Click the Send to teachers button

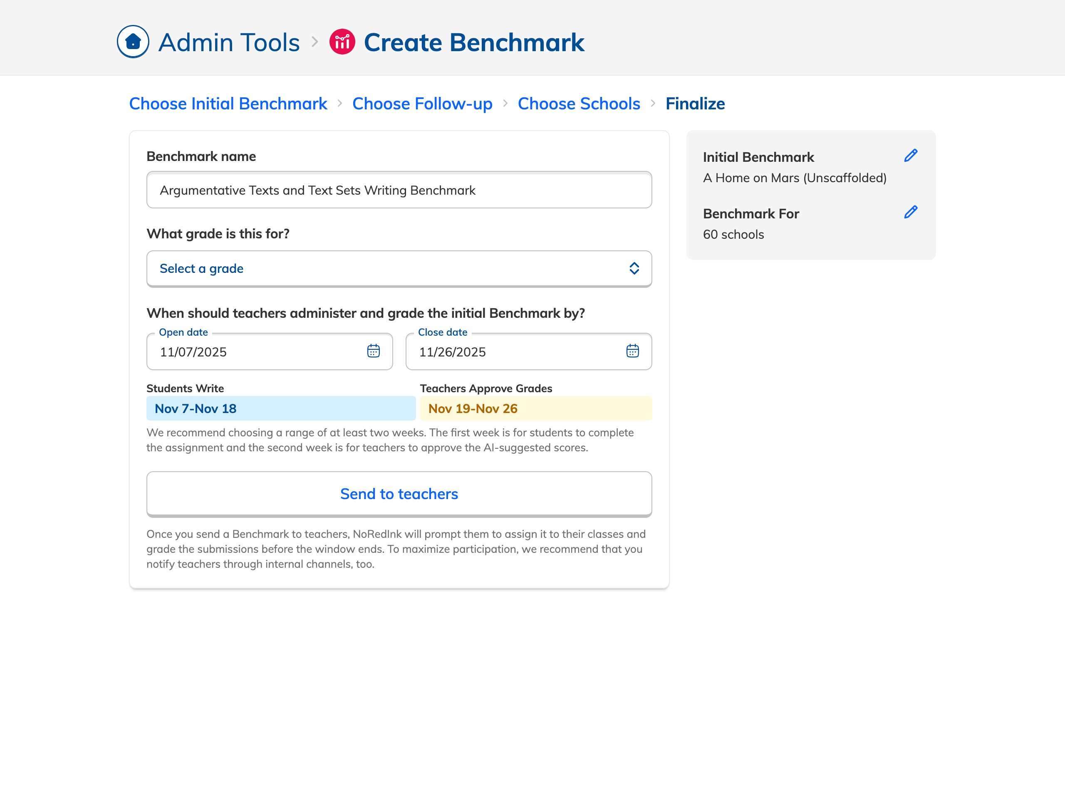[399, 494]
